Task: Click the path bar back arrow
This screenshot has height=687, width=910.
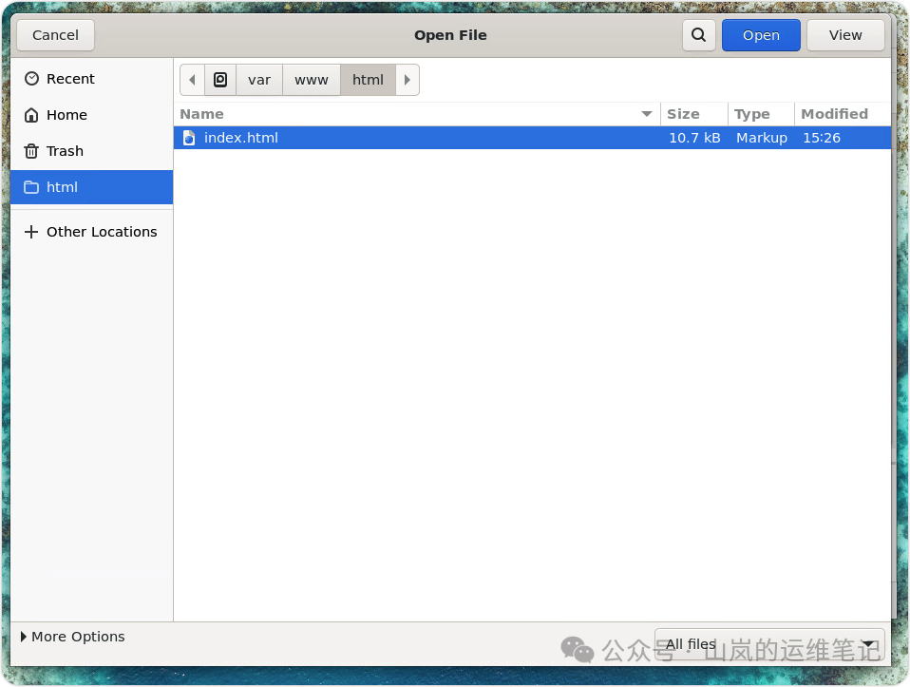Action: (192, 80)
